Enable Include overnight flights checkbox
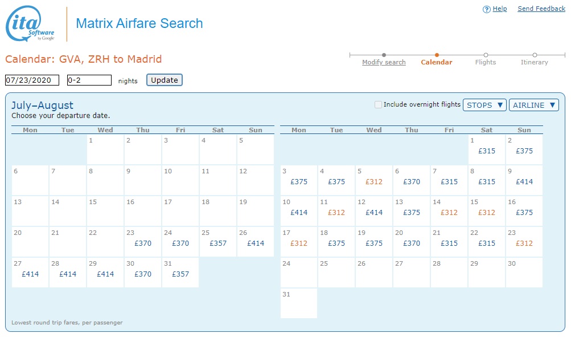 379,105
